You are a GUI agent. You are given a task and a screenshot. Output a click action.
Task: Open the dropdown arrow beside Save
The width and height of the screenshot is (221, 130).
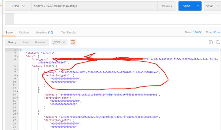coord(218,6)
